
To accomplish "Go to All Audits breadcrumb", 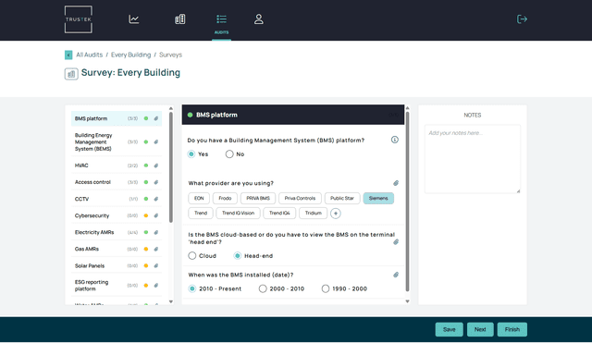I will tap(89, 55).
